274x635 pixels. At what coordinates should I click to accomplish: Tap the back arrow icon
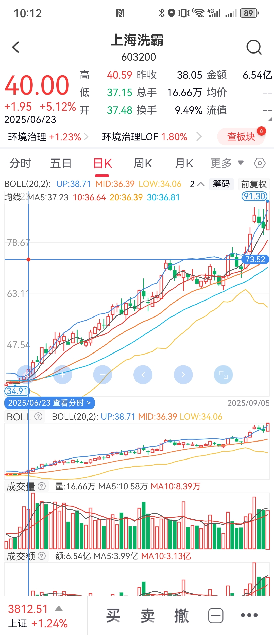(16, 47)
